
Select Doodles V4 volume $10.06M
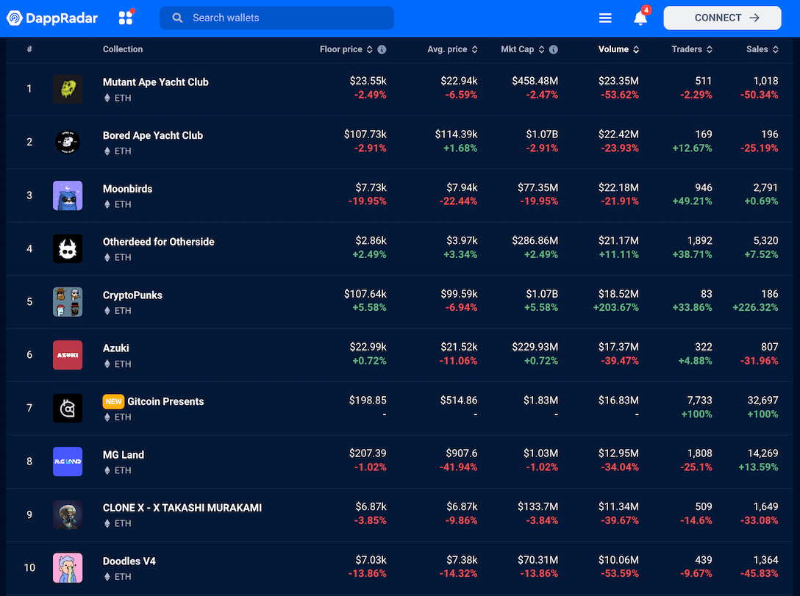point(618,560)
